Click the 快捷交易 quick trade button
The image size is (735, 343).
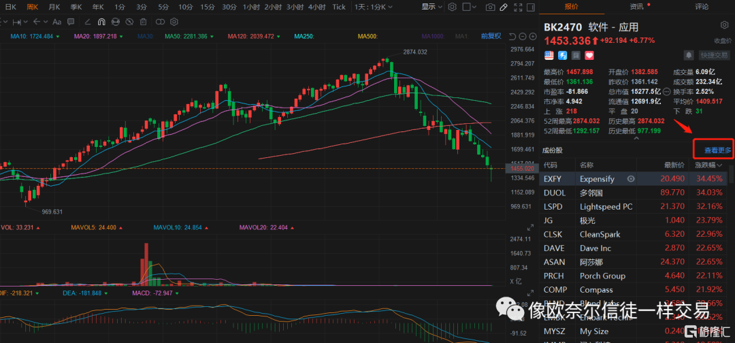point(715,55)
